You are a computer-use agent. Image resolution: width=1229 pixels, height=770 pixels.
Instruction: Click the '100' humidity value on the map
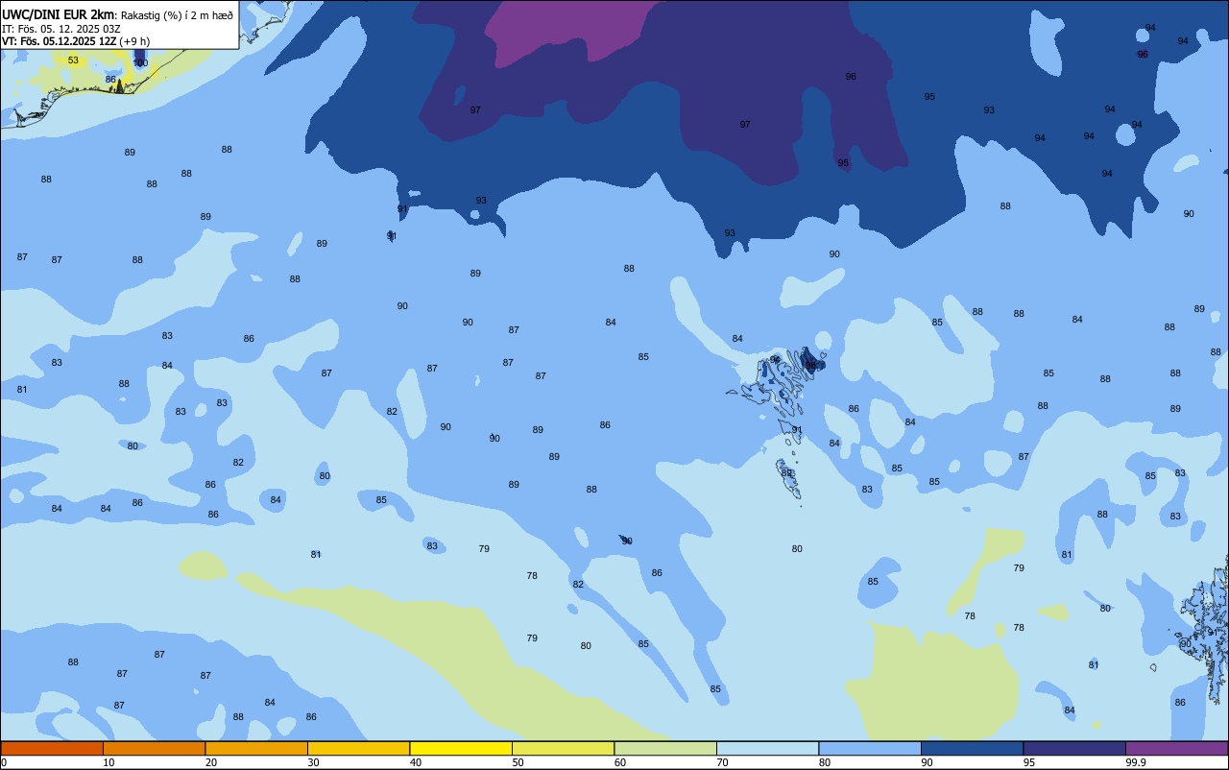pyautogui.click(x=140, y=62)
